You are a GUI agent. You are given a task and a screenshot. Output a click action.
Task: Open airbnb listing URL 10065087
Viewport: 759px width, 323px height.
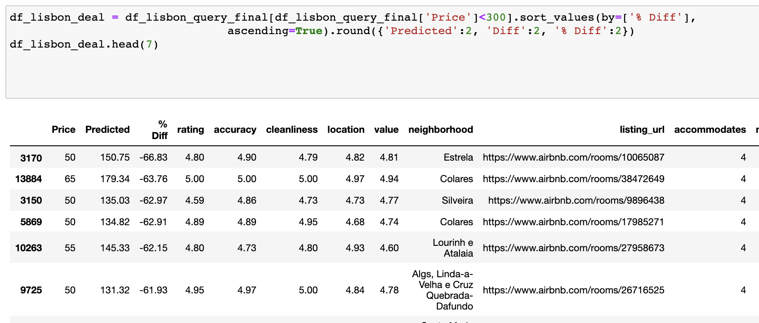pyautogui.click(x=574, y=157)
